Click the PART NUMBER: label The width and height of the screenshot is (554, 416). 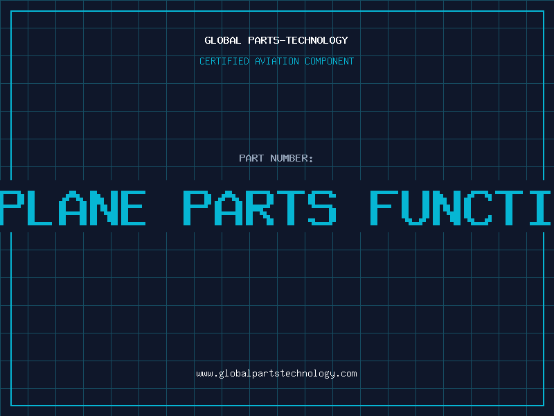pyautogui.click(x=276, y=158)
